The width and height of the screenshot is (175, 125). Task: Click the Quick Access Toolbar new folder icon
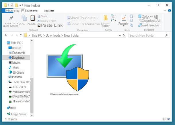[16, 5]
